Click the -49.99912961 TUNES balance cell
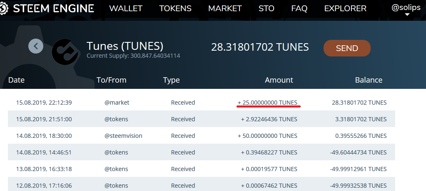426x191 pixels. pos(359,169)
